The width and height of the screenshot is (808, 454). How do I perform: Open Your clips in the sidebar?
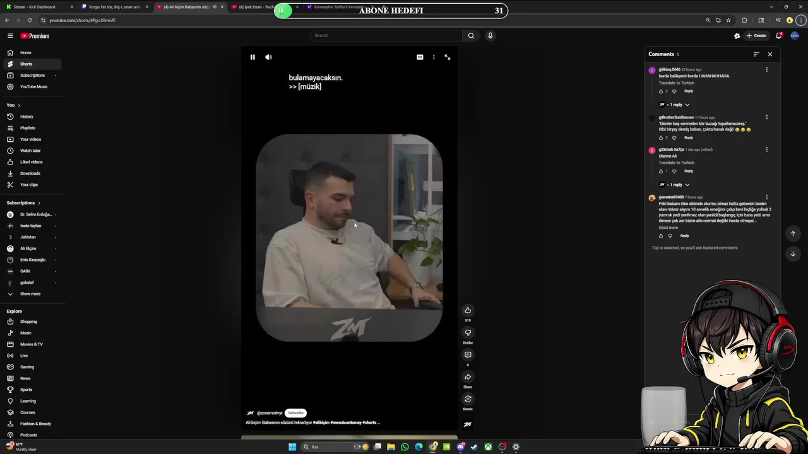tap(32, 185)
